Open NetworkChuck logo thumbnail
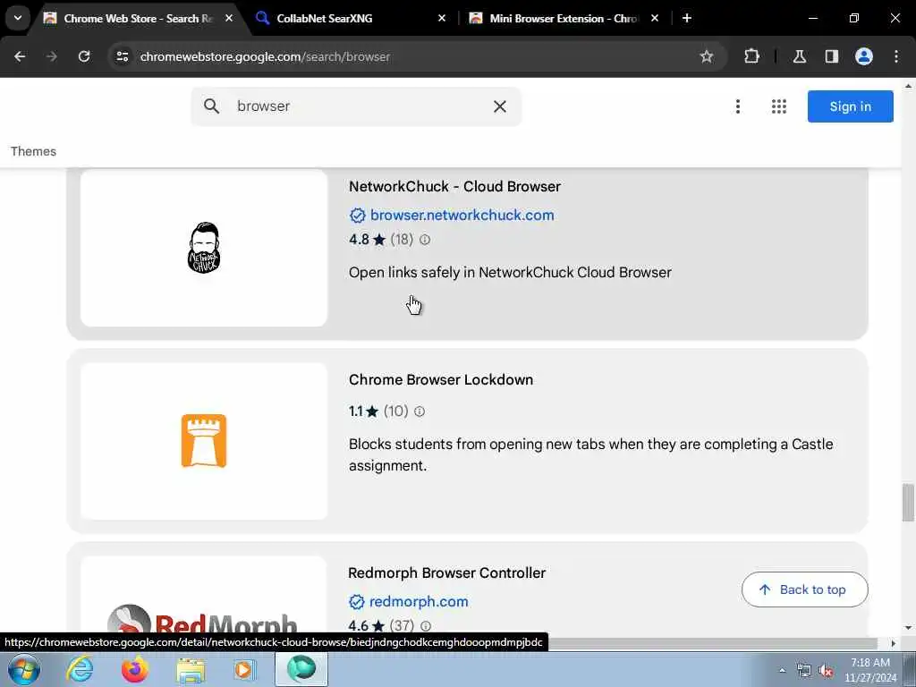 [204, 248]
